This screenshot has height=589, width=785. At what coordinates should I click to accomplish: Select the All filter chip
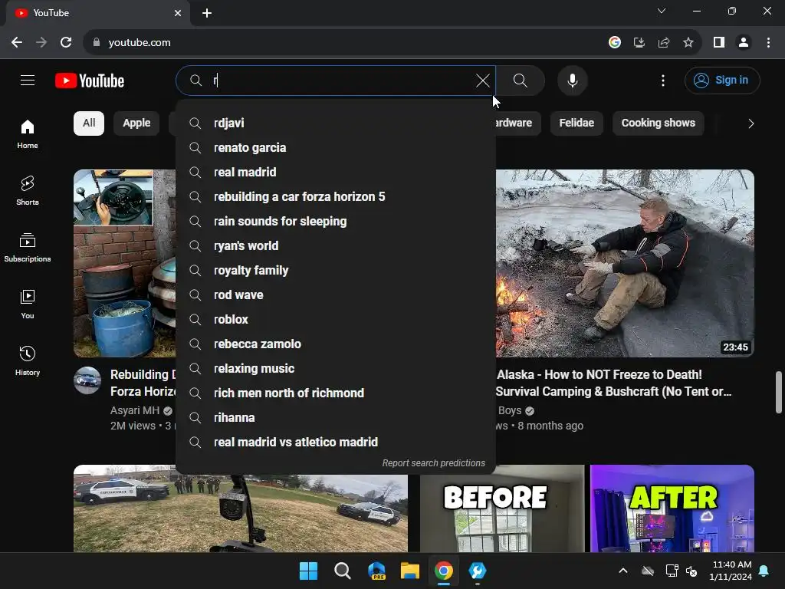click(x=89, y=123)
